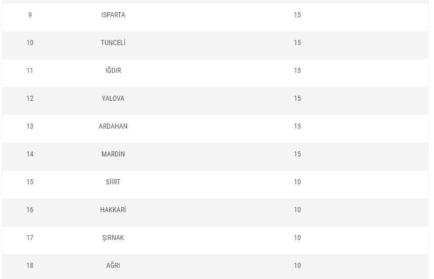The image size is (434, 279).
Task: Click row number 9
Action: [30, 15]
